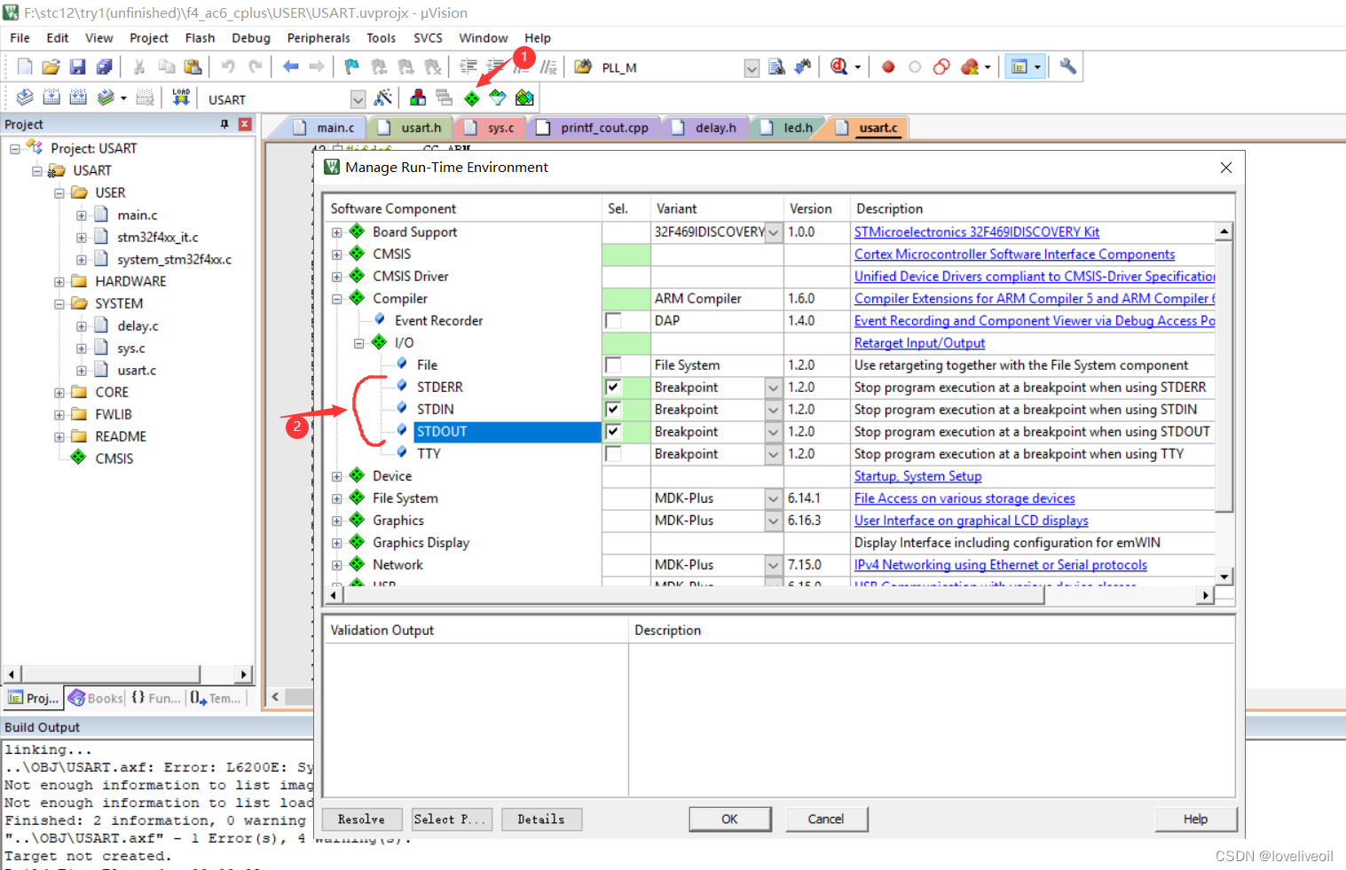Open the STDOUT Breakpoint variant dropdown
This screenshot has width=1346, height=870.
[774, 432]
